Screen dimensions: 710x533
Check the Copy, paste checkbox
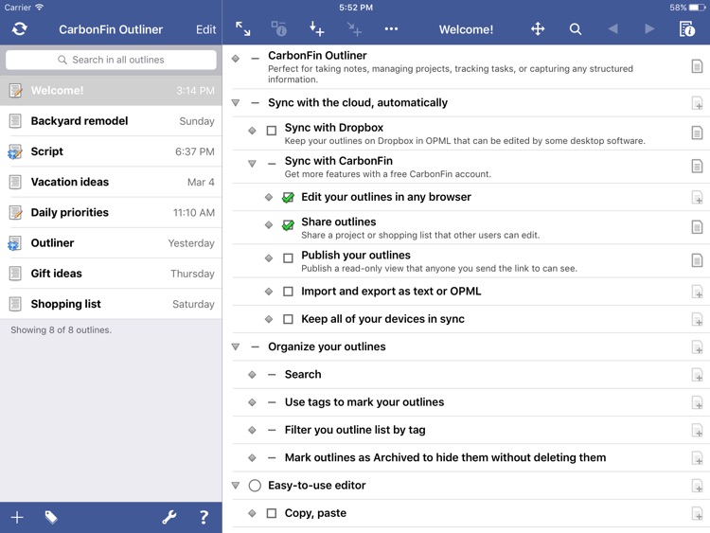click(272, 513)
